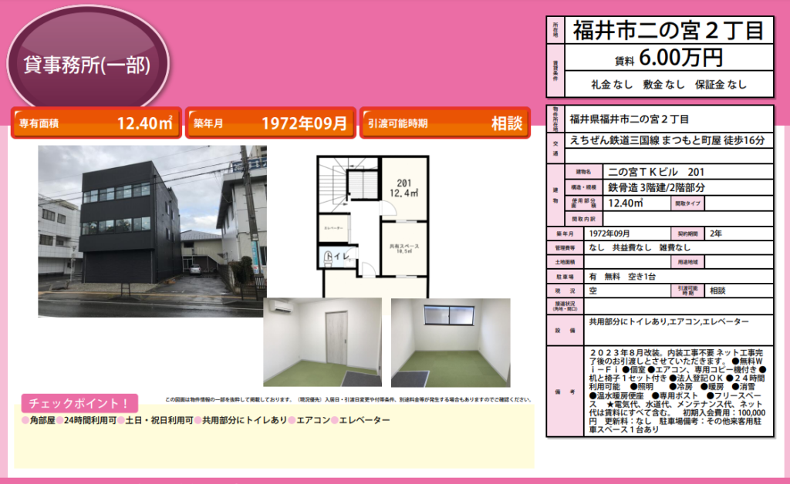Click the エレベーター box in the floor plan
Screen dimensions: 790x484
pos(333,228)
